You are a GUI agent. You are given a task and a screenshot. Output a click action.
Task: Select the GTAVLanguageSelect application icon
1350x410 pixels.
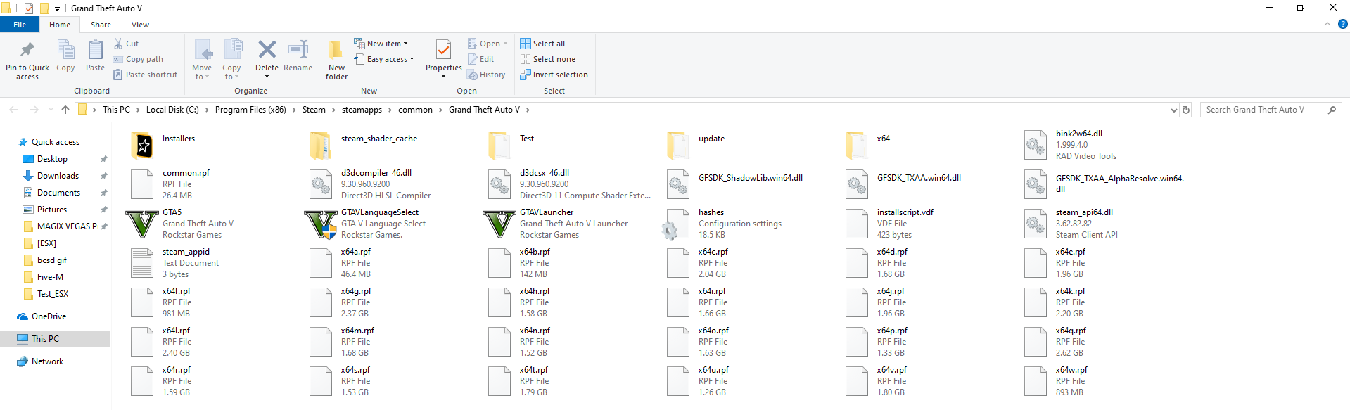point(321,224)
